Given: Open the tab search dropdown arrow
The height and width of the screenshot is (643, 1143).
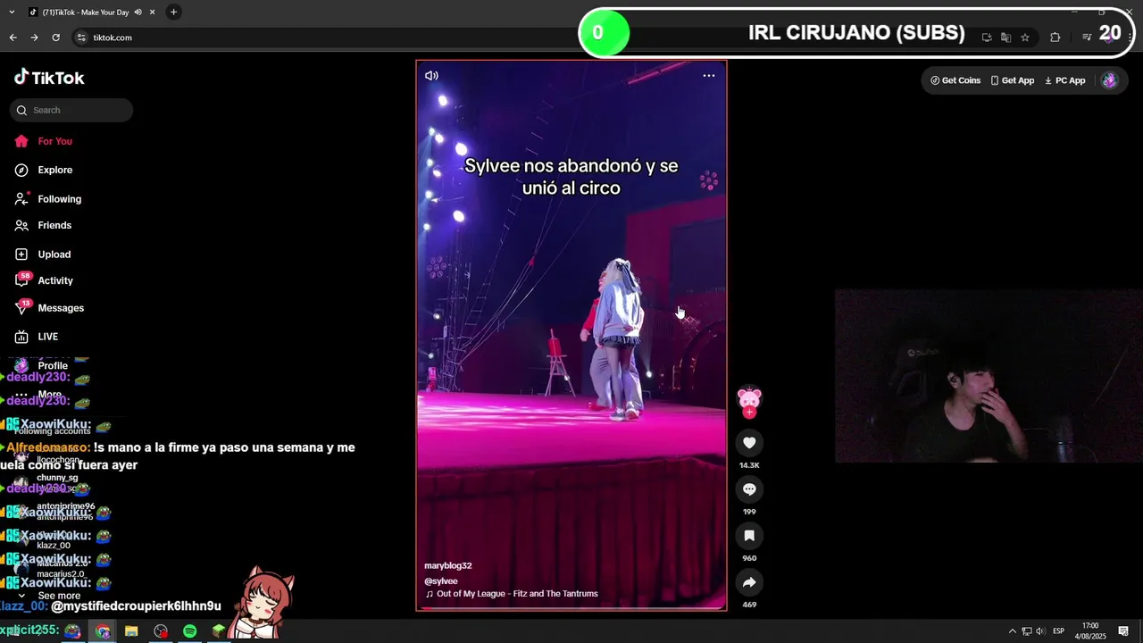Looking at the screenshot, I should click(x=12, y=13).
